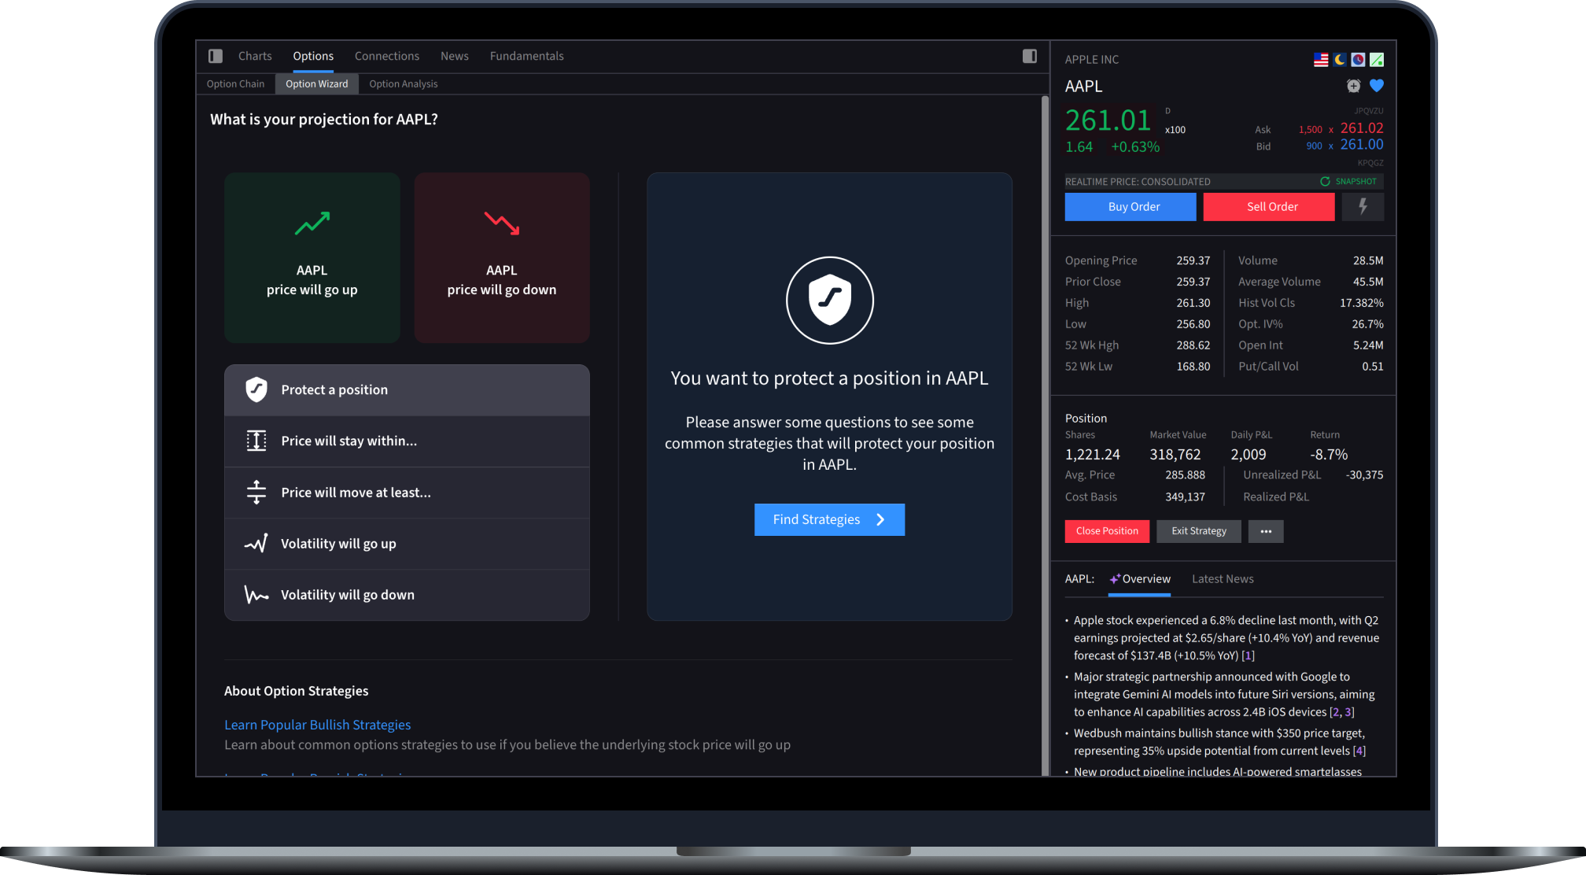Open the three-dots position menu
This screenshot has height=875, width=1586.
(x=1265, y=531)
